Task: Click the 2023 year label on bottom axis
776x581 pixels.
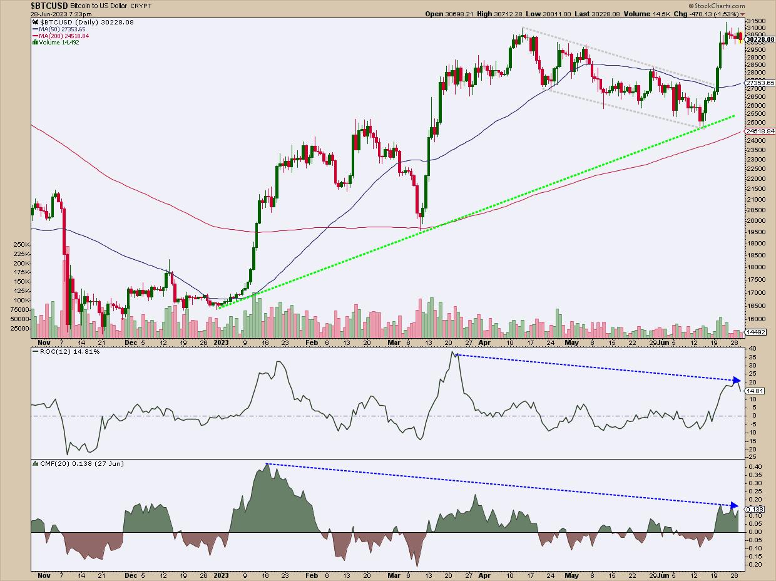Action: [x=220, y=343]
